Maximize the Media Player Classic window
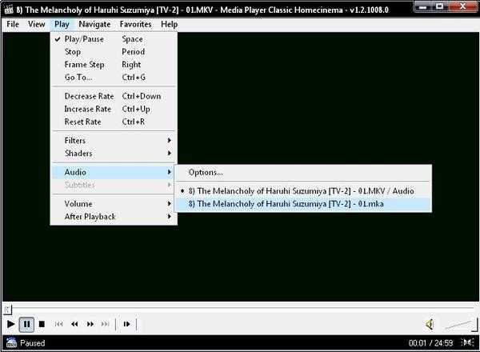This screenshot has height=352, width=480. [439, 6]
